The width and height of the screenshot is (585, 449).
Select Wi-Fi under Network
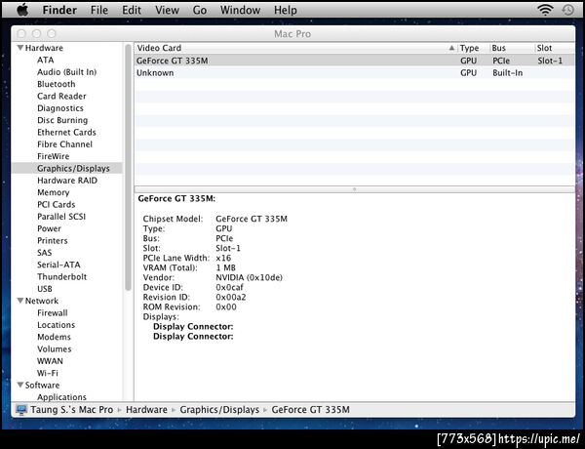pos(48,373)
